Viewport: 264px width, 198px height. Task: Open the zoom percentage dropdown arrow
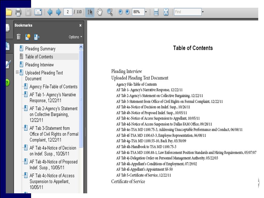pyautogui.click(x=146, y=12)
